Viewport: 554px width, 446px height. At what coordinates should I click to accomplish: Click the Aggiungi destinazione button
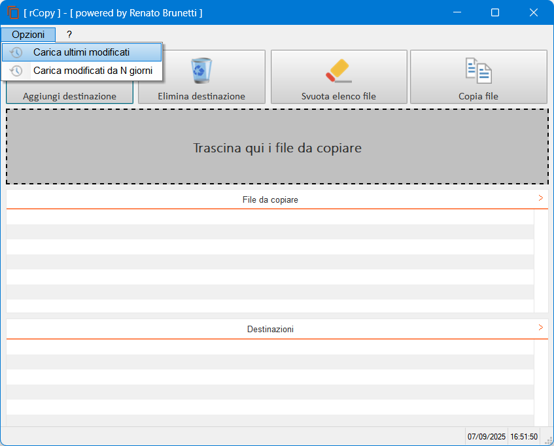coord(69,96)
